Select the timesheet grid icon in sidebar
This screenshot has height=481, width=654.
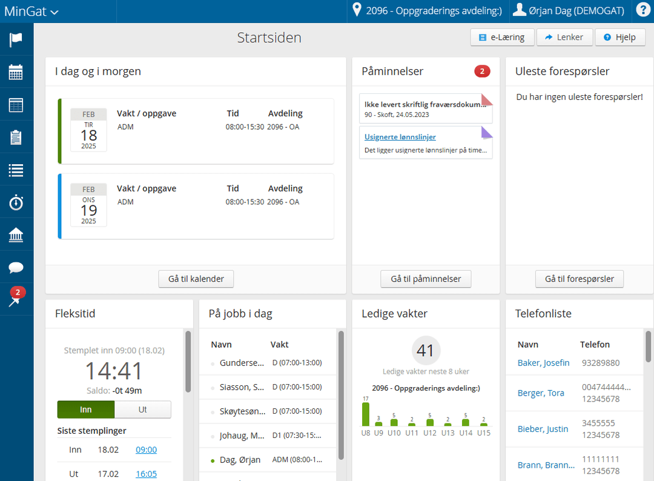click(x=16, y=104)
